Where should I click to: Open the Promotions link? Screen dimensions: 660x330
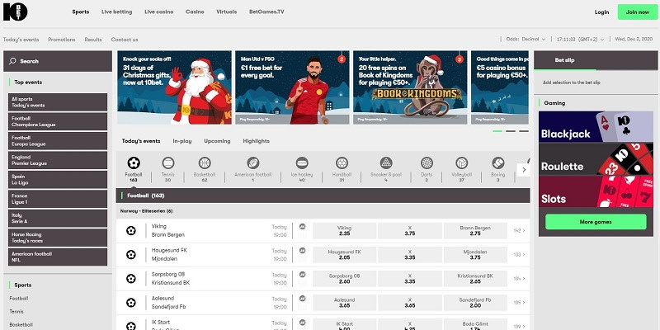pos(61,40)
